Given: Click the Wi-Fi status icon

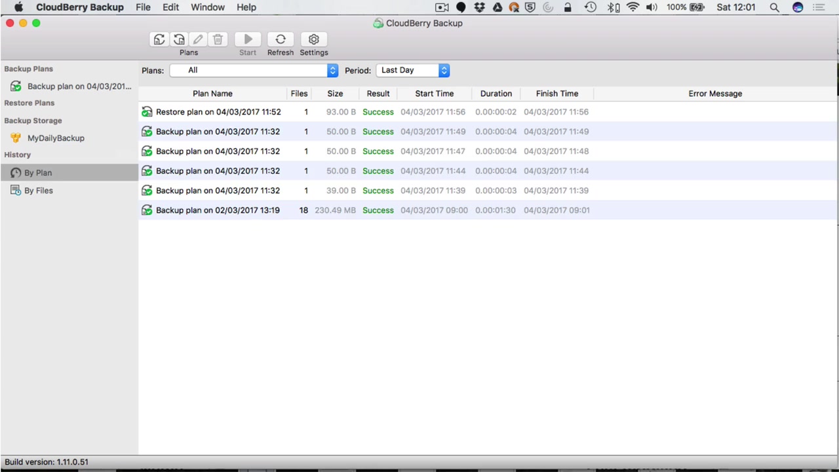Looking at the screenshot, I should (633, 7).
